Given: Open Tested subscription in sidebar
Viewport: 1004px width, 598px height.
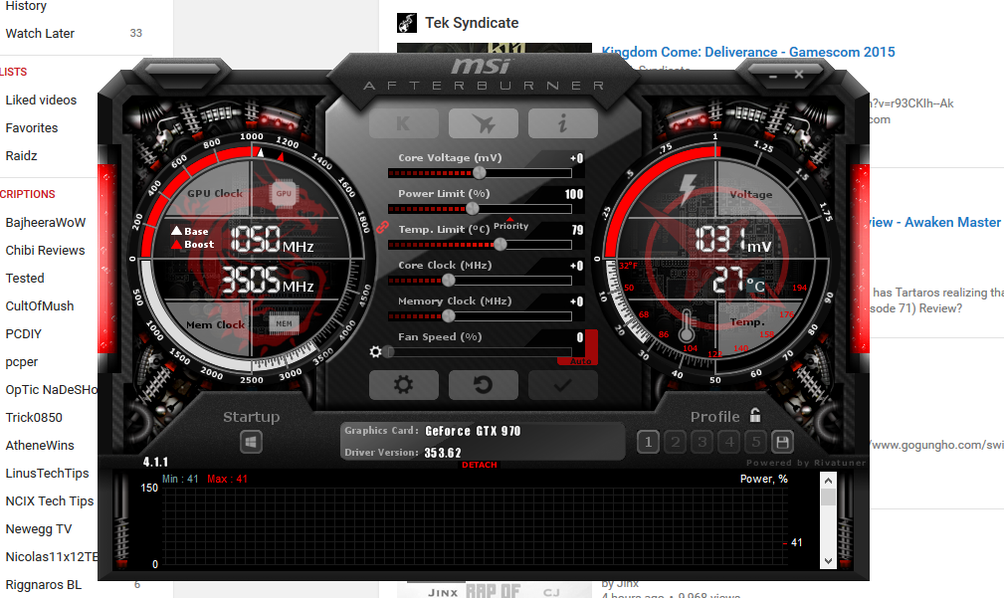Looking at the screenshot, I should point(25,279).
